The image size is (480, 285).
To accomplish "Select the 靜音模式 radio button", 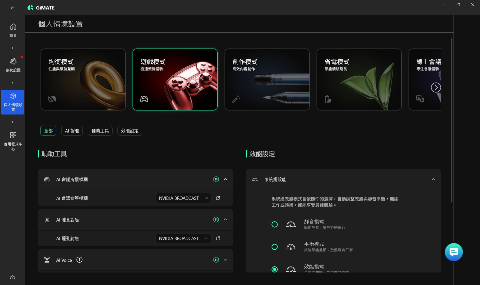I will pos(274,224).
